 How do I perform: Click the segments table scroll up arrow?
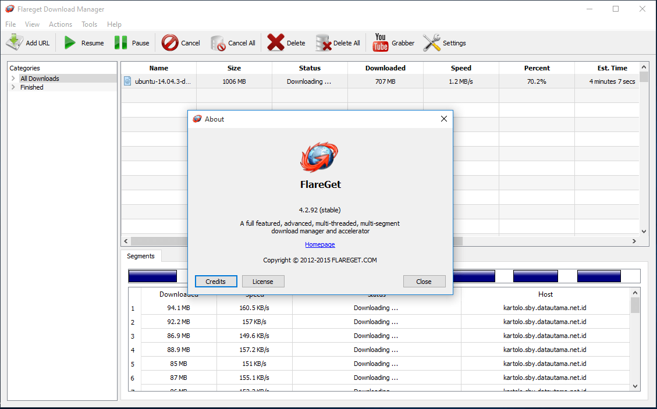click(635, 293)
